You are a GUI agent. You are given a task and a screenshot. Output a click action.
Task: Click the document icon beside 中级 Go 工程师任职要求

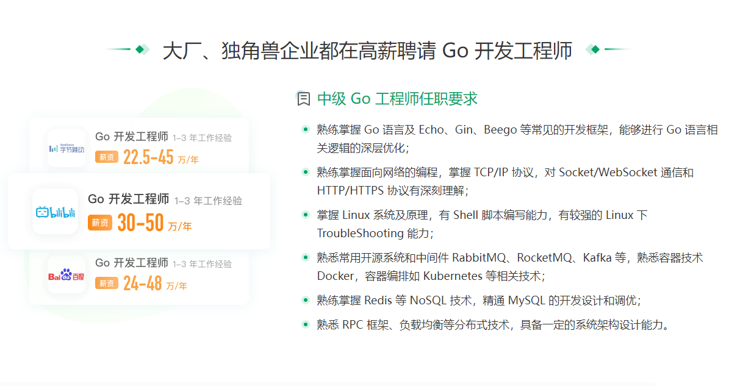pyautogui.click(x=303, y=99)
